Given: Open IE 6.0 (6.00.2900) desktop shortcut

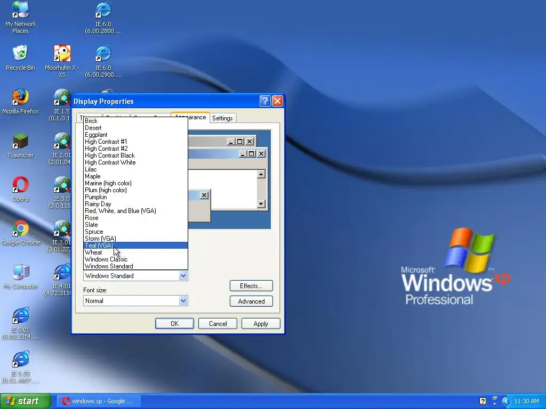Looking at the screenshot, I should click(x=103, y=61).
